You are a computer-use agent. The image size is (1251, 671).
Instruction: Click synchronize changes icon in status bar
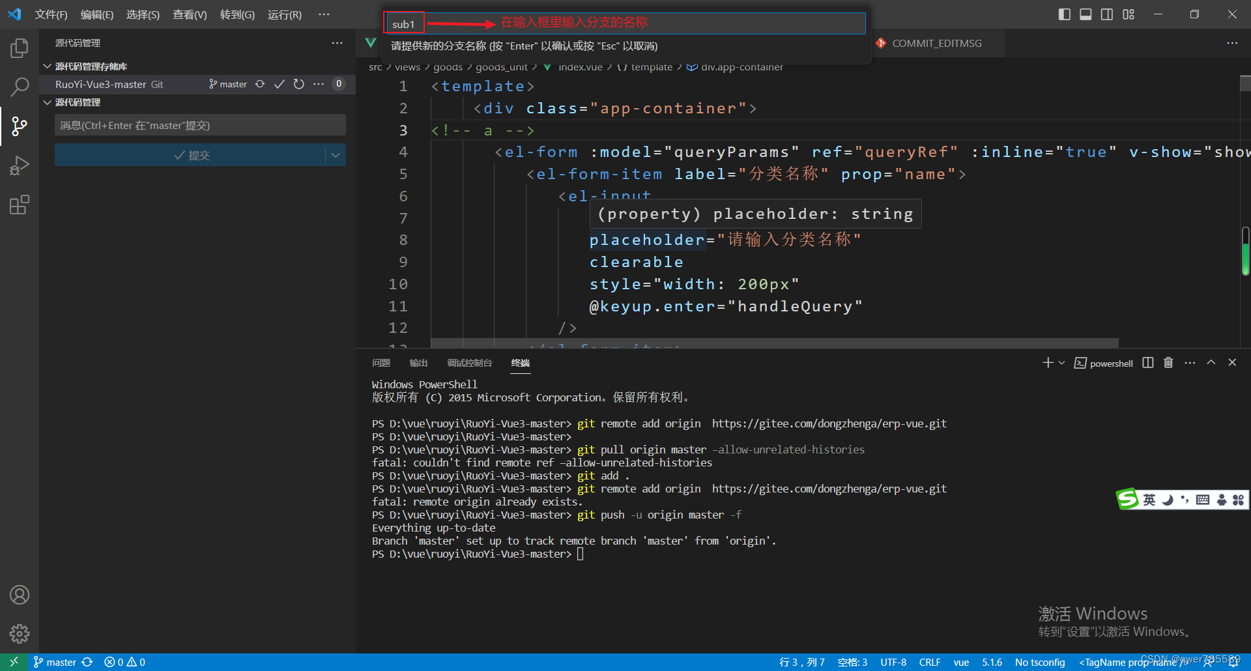[87, 662]
